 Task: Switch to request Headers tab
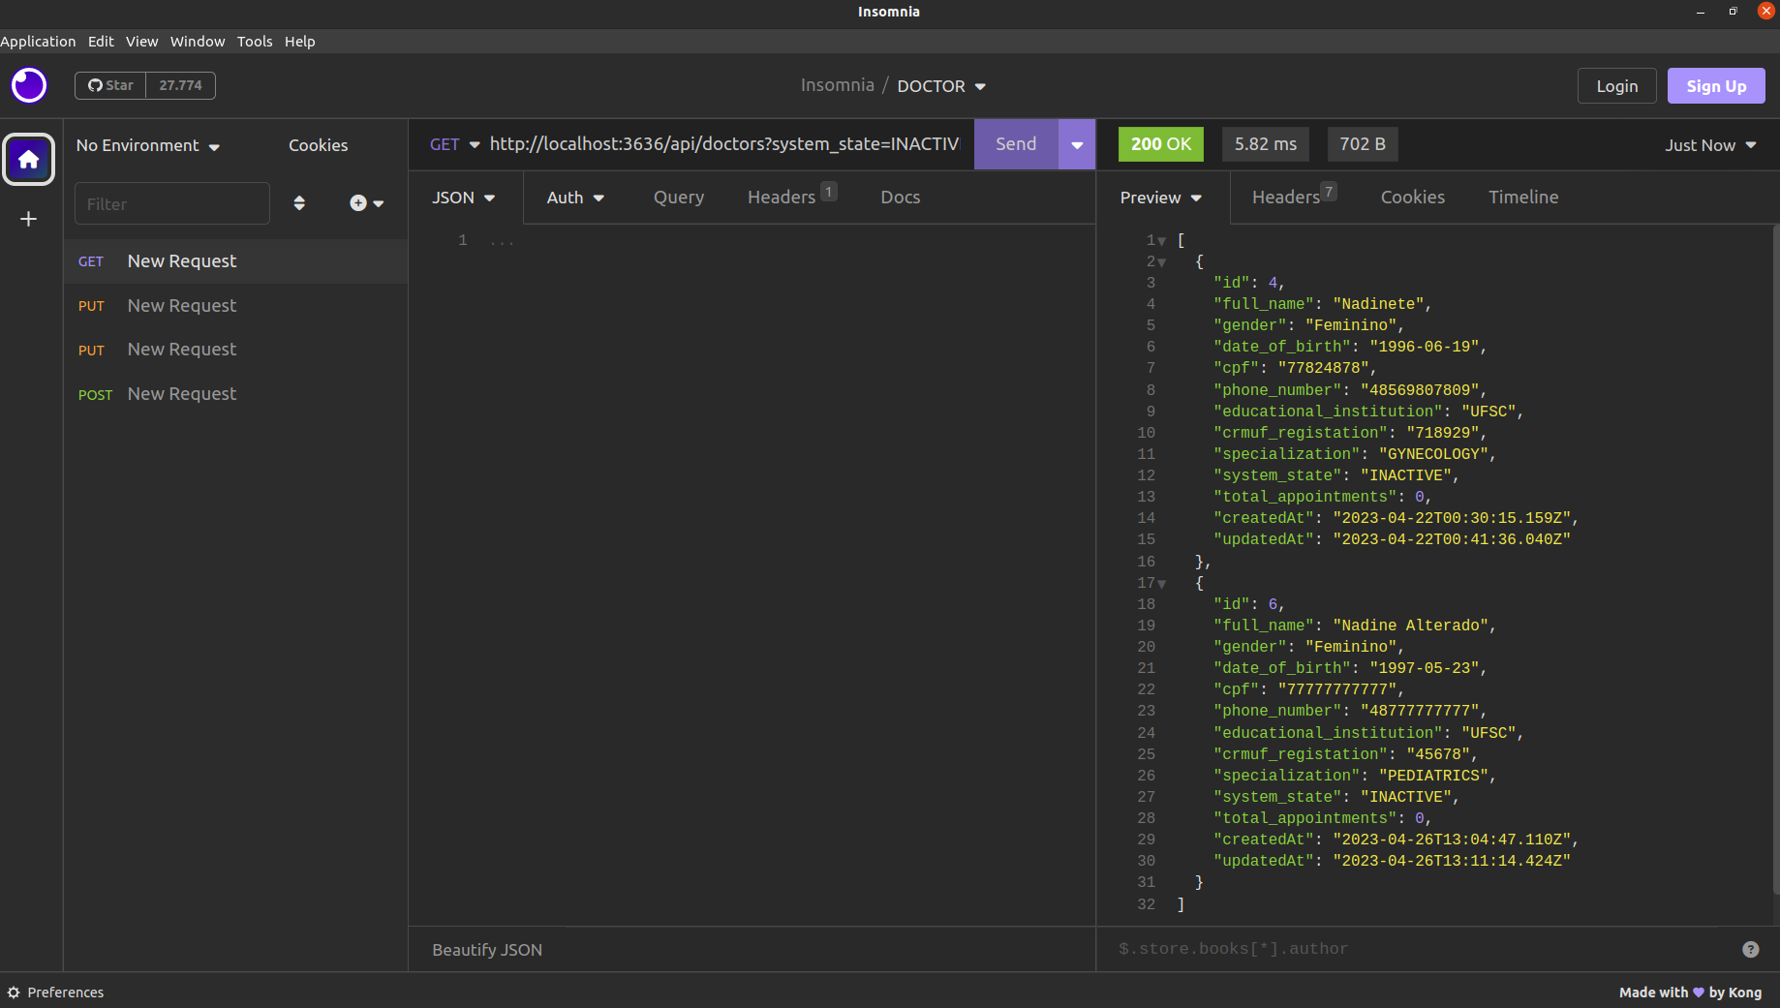click(792, 197)
